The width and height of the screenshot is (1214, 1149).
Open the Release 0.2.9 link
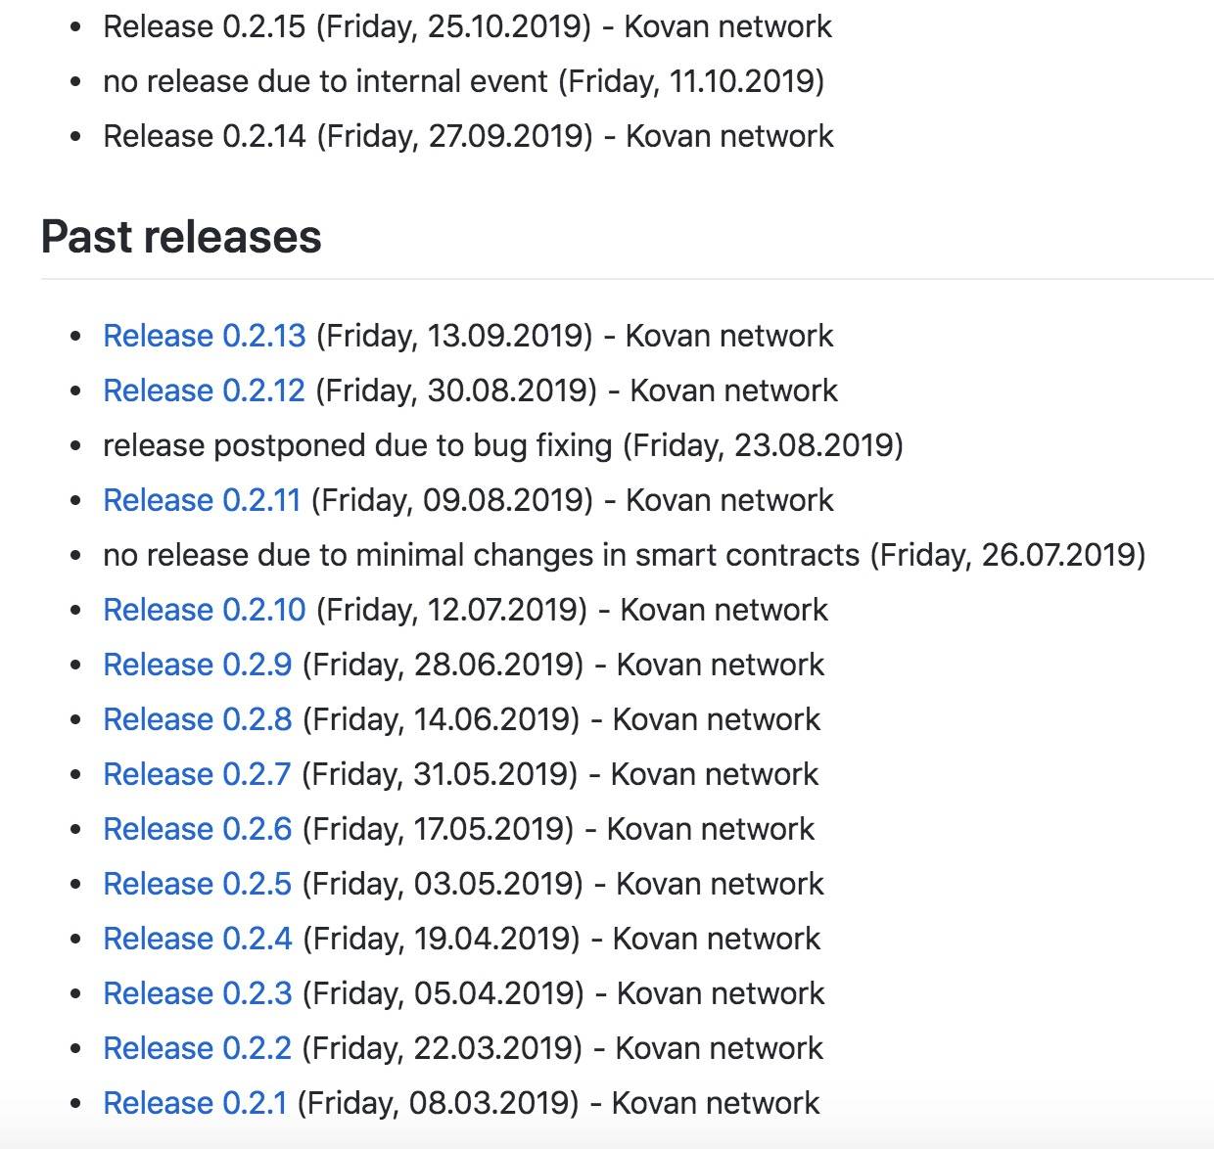click(198, 665)
